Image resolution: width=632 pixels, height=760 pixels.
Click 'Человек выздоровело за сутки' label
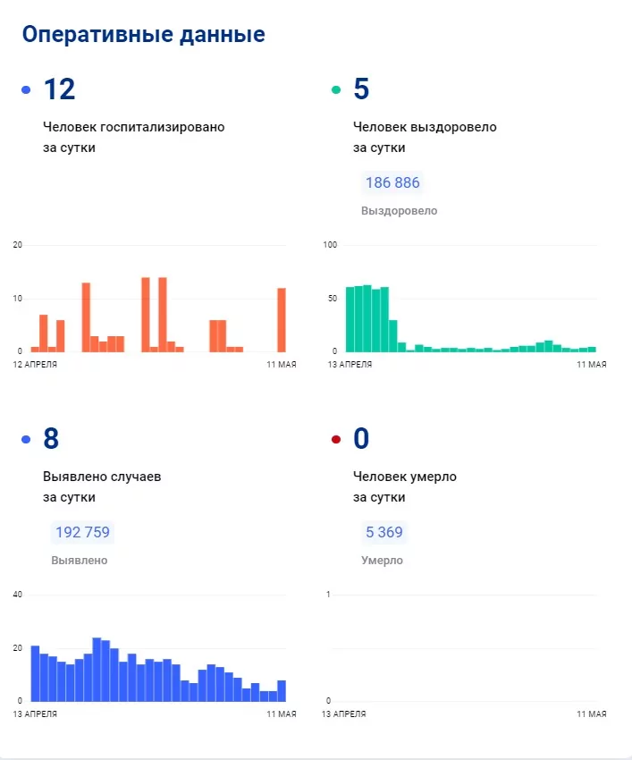pos(425,137)
